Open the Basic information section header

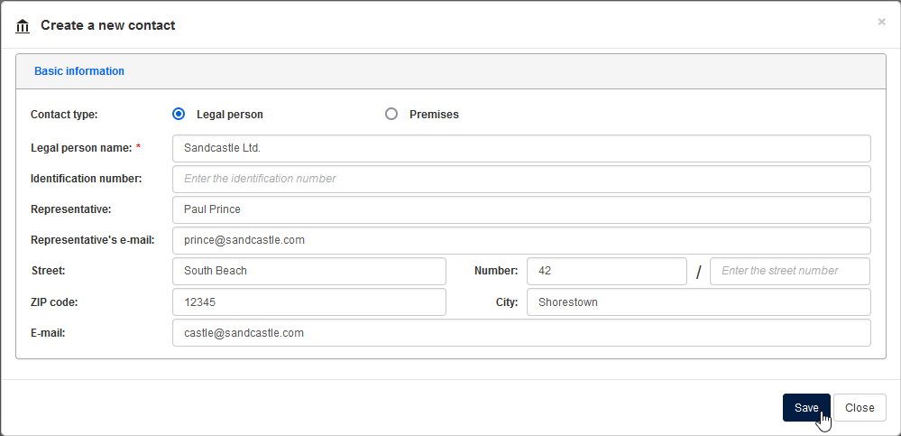click(x=79, y=70)
